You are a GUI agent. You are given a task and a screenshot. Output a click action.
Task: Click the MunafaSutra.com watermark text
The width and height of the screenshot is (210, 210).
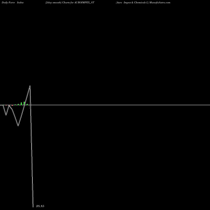pyautogui.click(x=160, y=3)
